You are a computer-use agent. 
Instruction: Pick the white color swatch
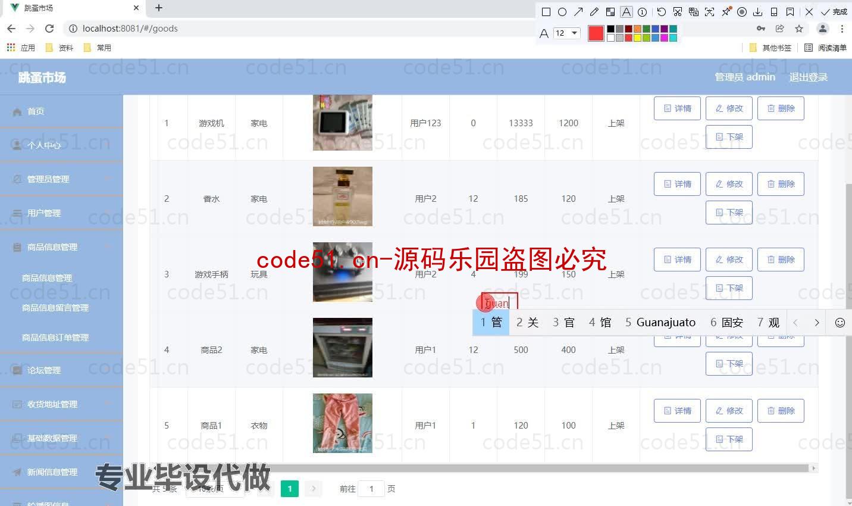[x=610, y=38]
